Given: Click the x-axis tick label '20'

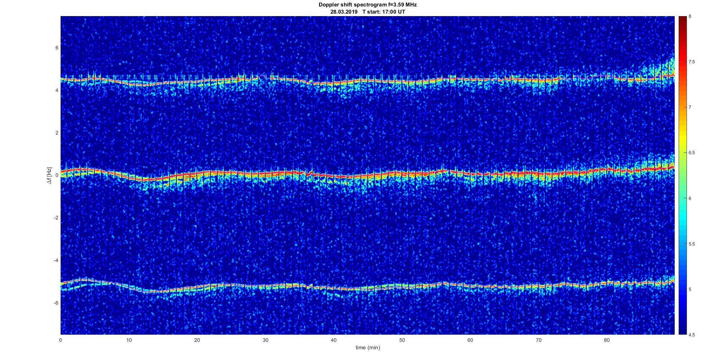Looking at the screenshot, I should click(x=197, y=340).
